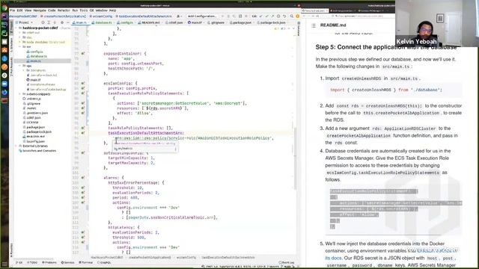Click the Git history clock icon

pos(278,16)
